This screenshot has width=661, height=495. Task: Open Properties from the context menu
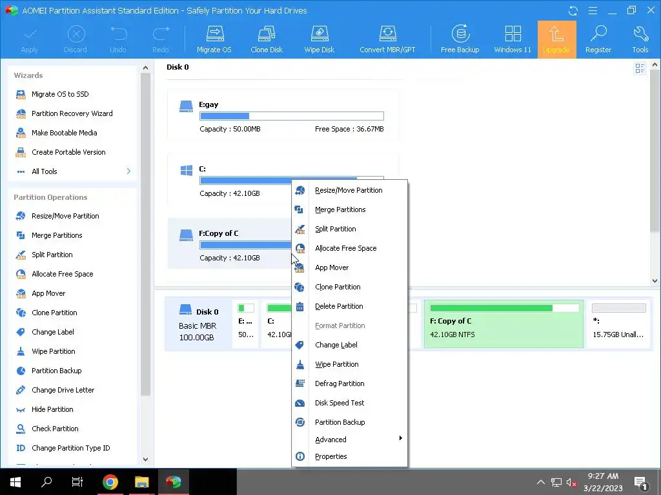349,457
